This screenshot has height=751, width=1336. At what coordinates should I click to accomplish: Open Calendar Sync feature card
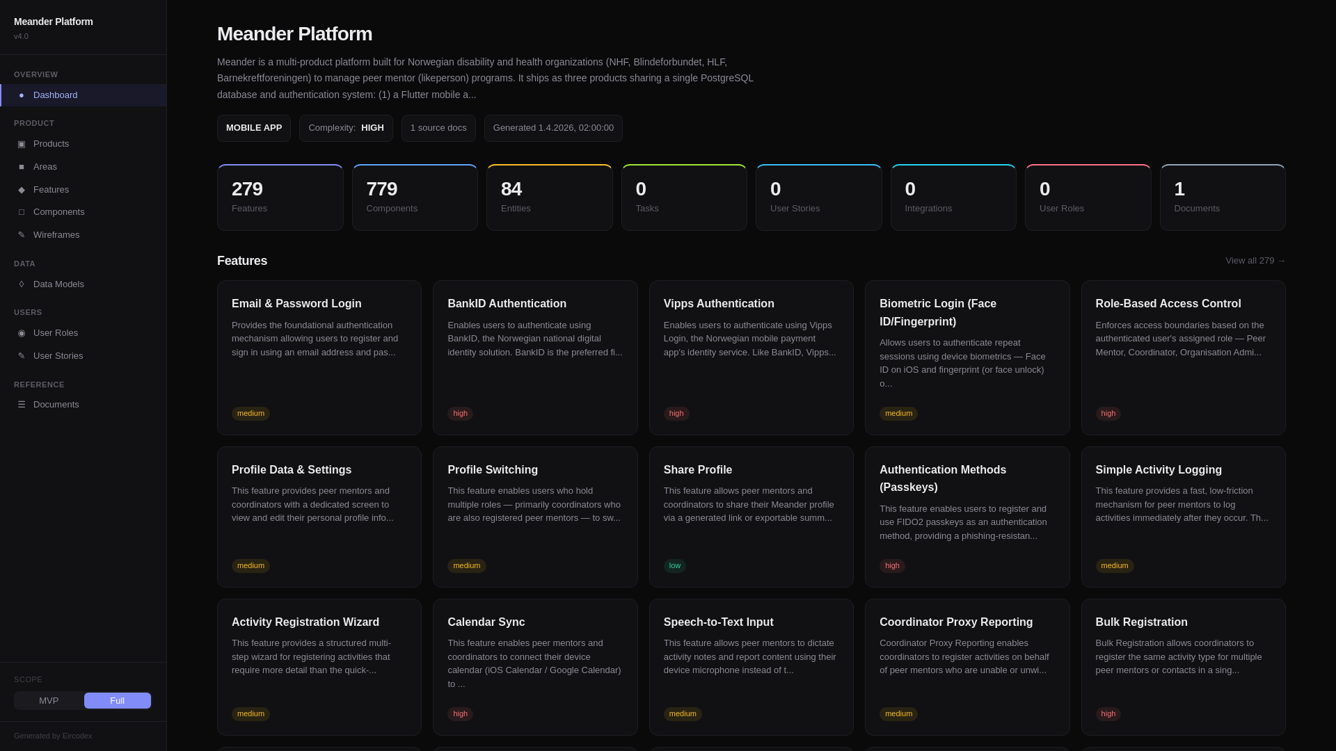pos(535,667)
